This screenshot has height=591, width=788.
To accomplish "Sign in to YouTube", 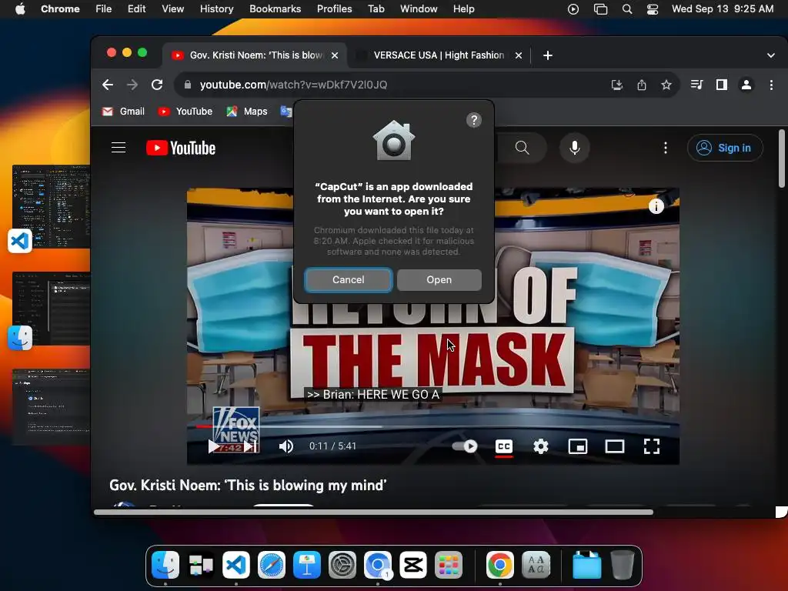I will pyautogui.click(x=725, y=148).
